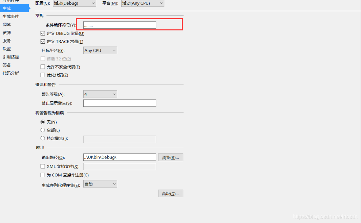The width and height of the screenshot is (361, 223).
Task: Switch to the 引用路径 tab
Action: point(11,57)
